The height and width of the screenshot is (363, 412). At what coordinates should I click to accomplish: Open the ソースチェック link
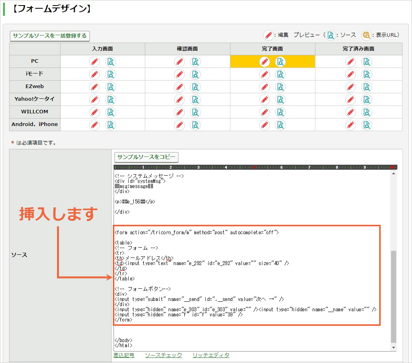(x=163, y=355)
